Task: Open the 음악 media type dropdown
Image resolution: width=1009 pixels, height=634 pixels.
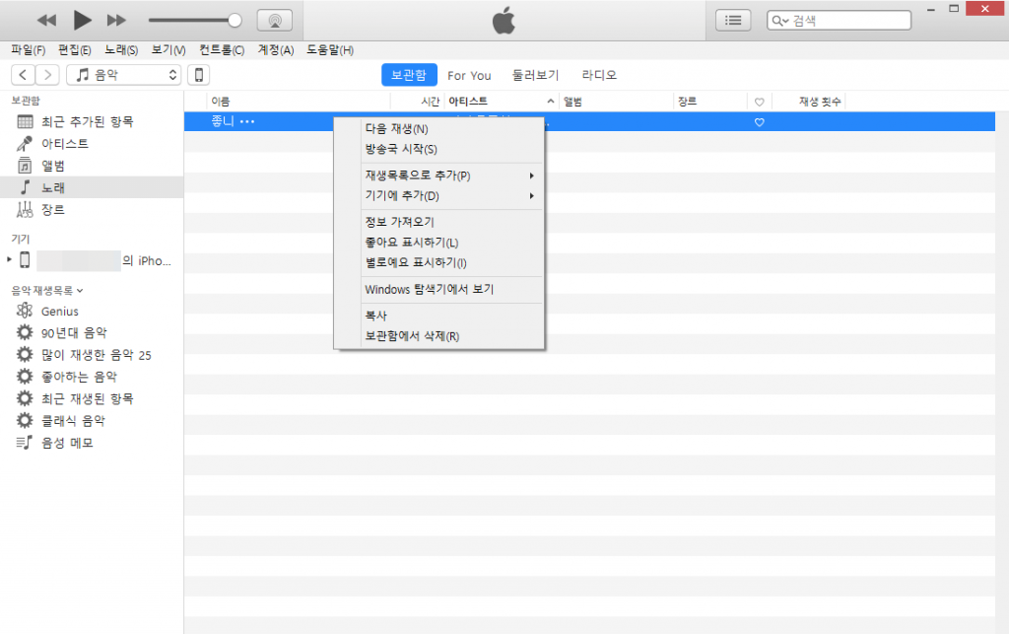Action: [124, 75]
